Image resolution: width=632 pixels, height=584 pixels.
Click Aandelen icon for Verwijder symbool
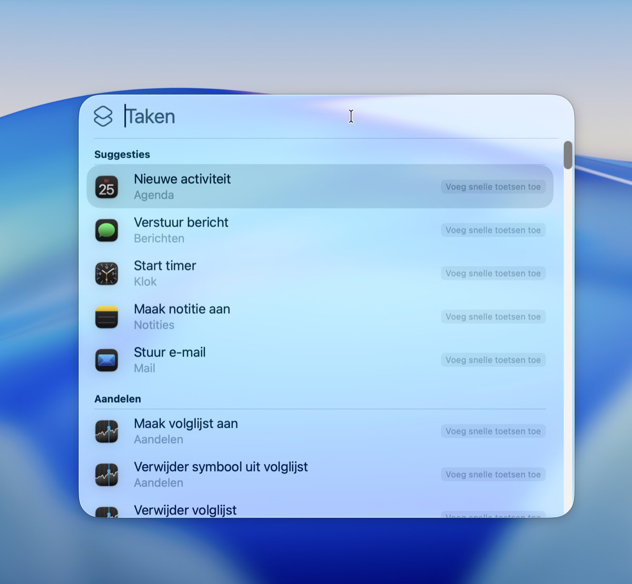(106, 475)
